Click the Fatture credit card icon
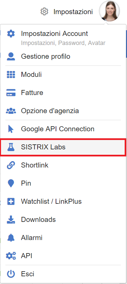The image size is (127, 284). click(11, 93)
